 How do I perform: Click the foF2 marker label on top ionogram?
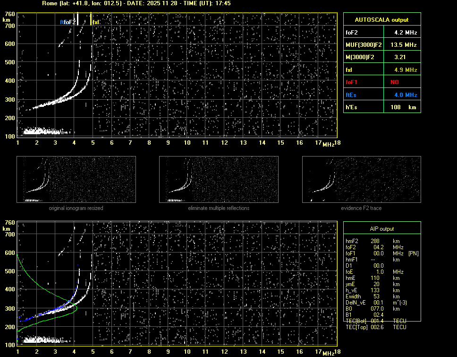pos(70,22)
